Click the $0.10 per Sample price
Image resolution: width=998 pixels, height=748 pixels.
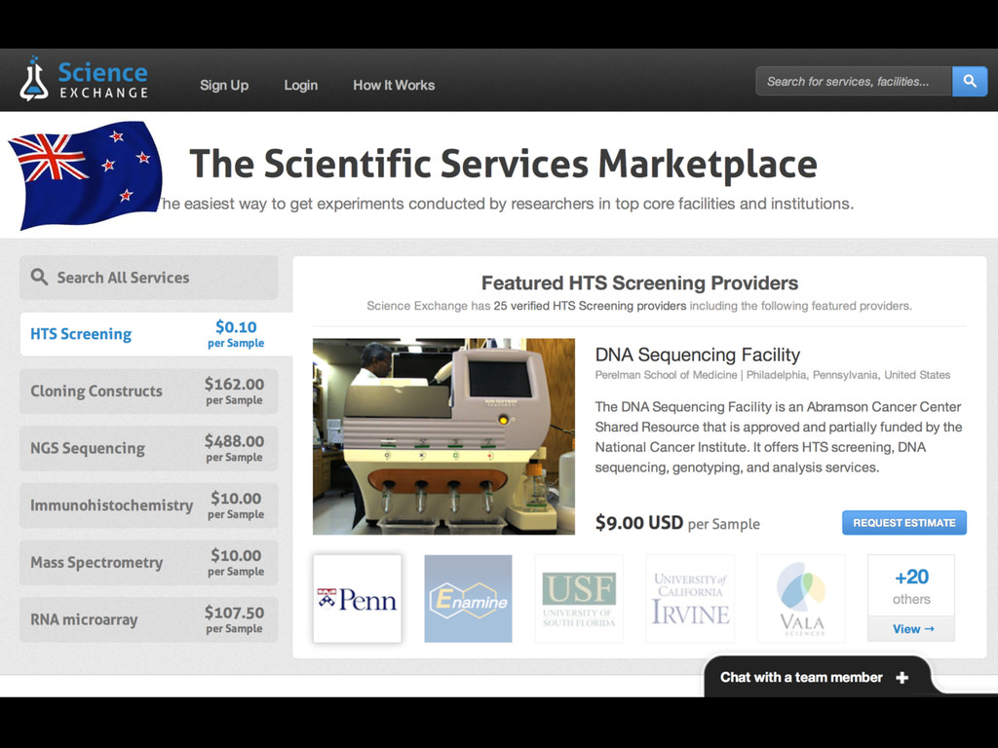236,334
